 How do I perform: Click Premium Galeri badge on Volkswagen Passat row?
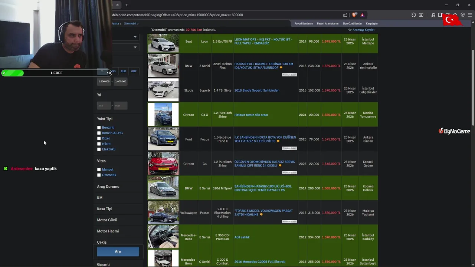click(x=289, y=222)
